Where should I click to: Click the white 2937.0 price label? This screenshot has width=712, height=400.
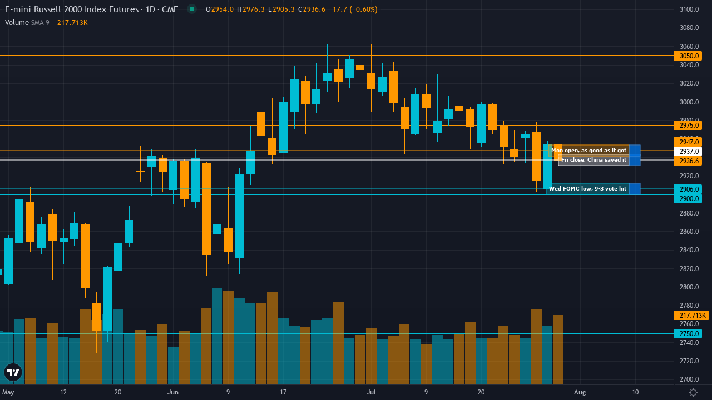click(689, 151)
